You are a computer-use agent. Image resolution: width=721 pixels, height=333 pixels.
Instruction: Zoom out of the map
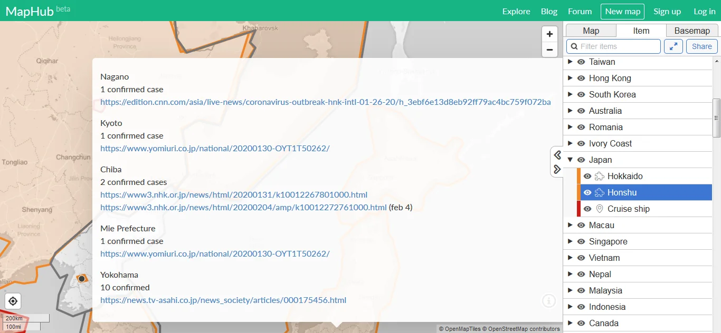(549, 50)
